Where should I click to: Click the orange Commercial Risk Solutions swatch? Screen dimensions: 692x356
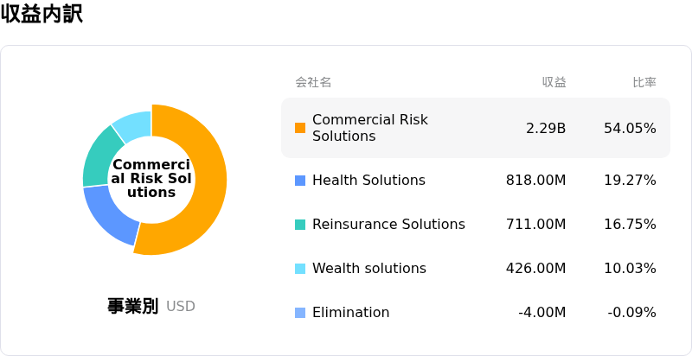coord(300,128)
